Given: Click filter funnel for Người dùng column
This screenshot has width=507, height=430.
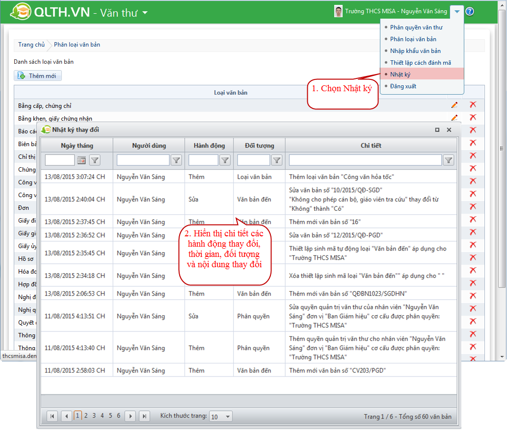Looking at the screenshot, I should (176, 160).
